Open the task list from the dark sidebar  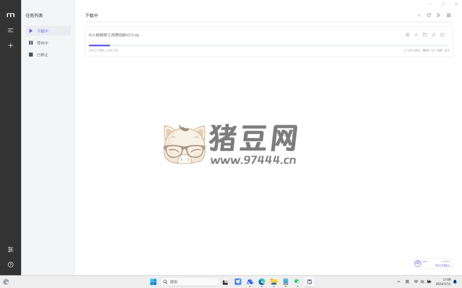click(10, 30)
